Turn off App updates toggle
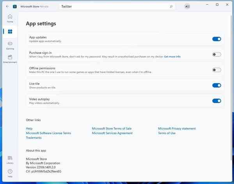 click(x=216, y=39)
